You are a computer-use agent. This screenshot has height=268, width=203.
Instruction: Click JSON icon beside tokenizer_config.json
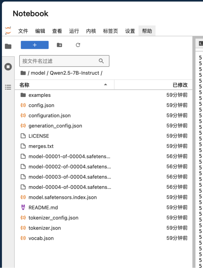click(23, 218)
